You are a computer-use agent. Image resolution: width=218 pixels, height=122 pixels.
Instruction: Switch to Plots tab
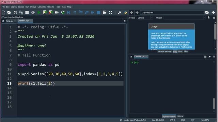tap(180, 52)
